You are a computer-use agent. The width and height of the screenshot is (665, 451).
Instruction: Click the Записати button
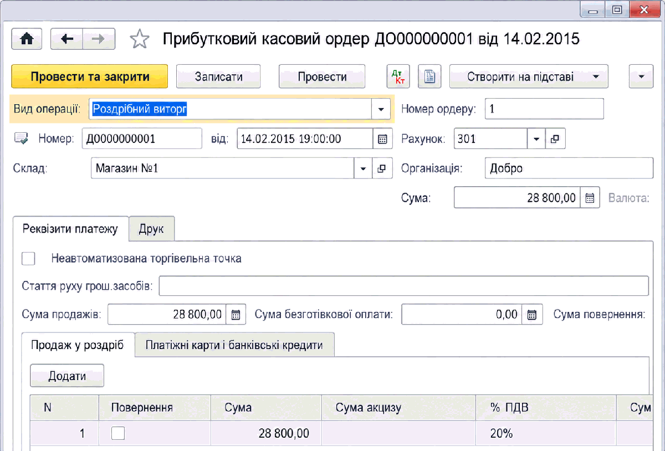click(x=218, y=76)
